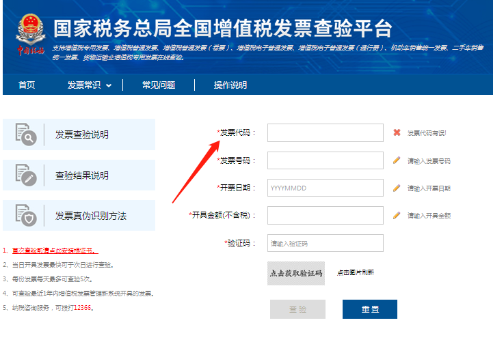Open the 发票真伪识别方法 panel
504x342 pixels.
[x=79, y=216]
